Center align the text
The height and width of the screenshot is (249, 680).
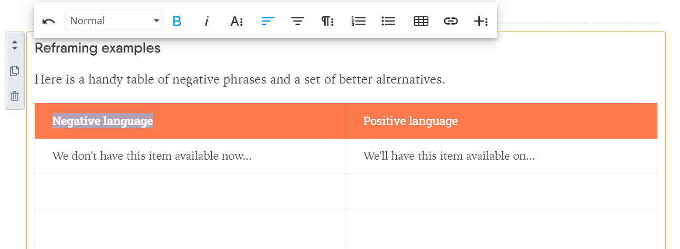[x=298, y=21]
